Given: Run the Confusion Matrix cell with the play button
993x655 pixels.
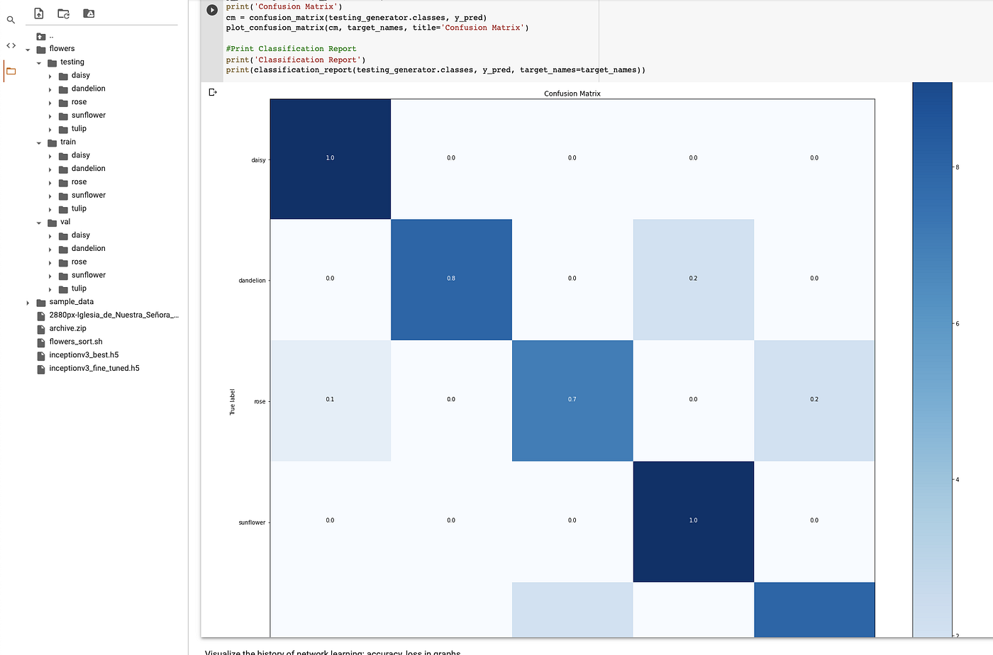Looking at the screenshot, I should tap(211, 9).
